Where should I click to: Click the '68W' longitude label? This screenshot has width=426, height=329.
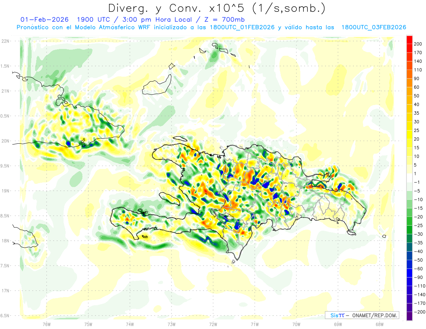coord(379,324)
